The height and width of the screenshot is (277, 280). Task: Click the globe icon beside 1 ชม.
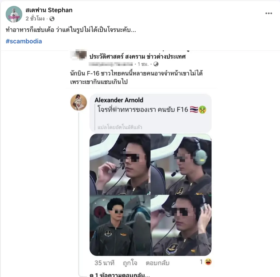pos(156,64)
